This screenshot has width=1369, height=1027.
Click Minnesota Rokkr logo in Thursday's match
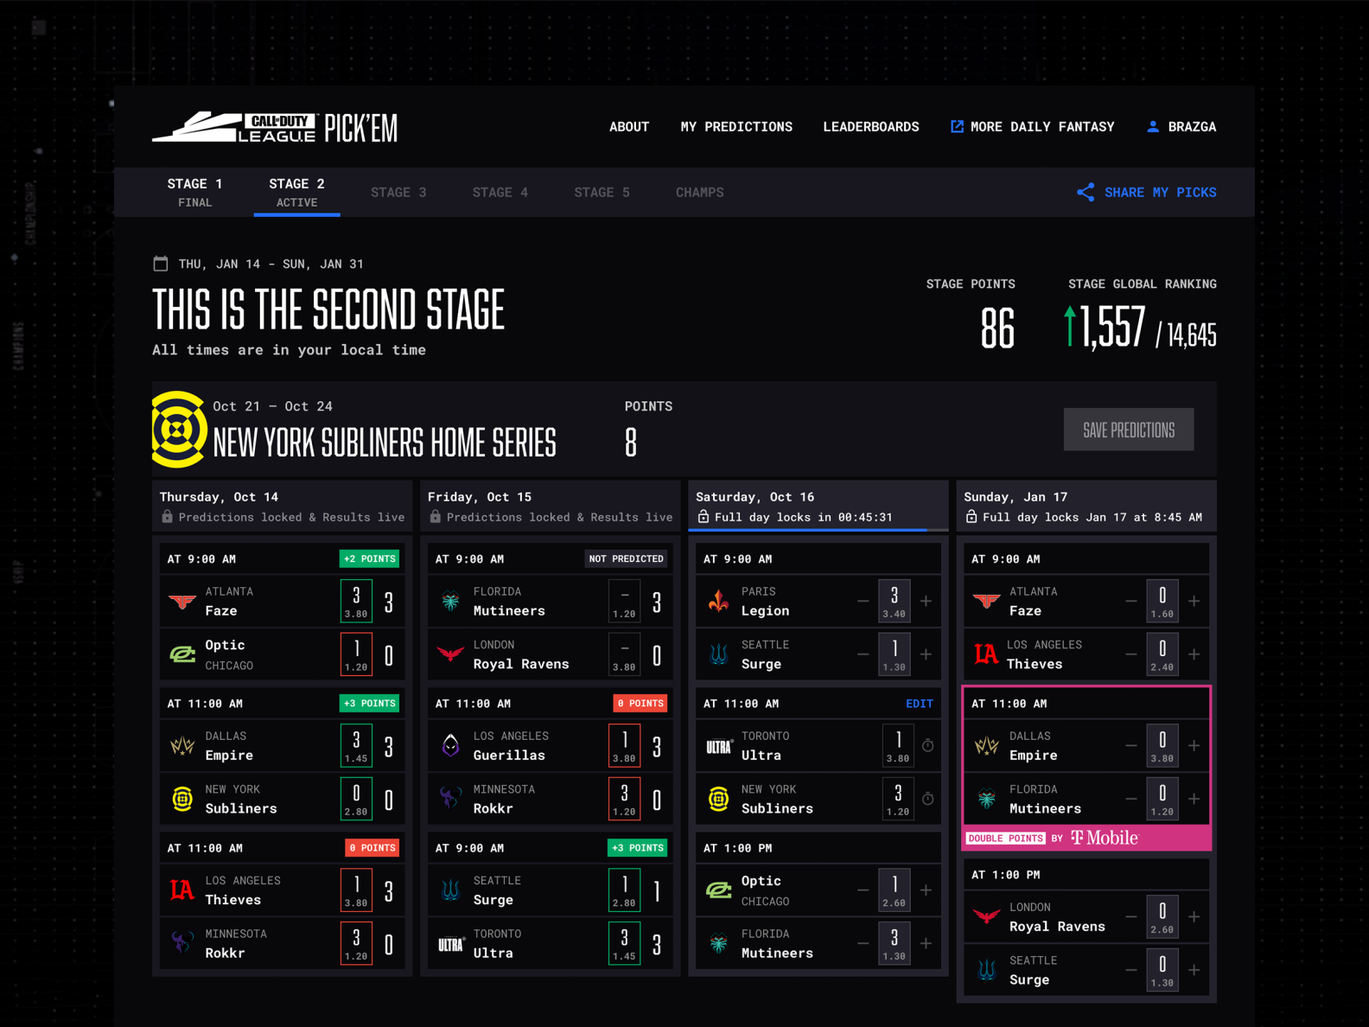click(x=182, y=943)
